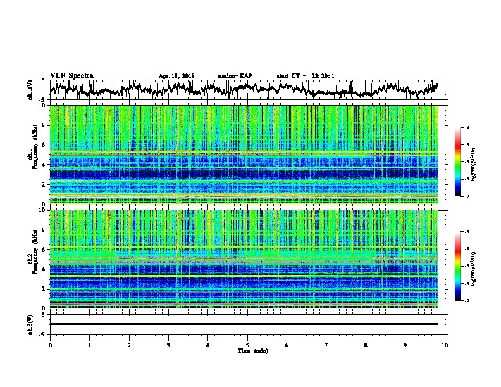
Task: Click the "station=KAP" header text
Action: 235,76
